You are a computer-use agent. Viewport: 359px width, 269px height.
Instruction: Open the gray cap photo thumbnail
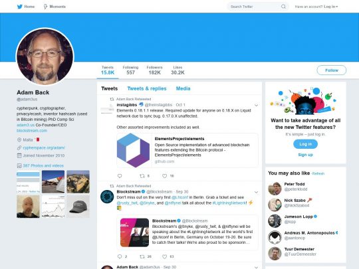78,207
